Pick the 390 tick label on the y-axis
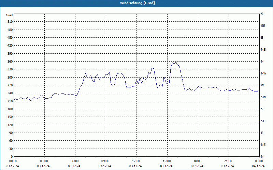Image resolution: width=273 pixels, height=170 pixels. tap(10, 54)
